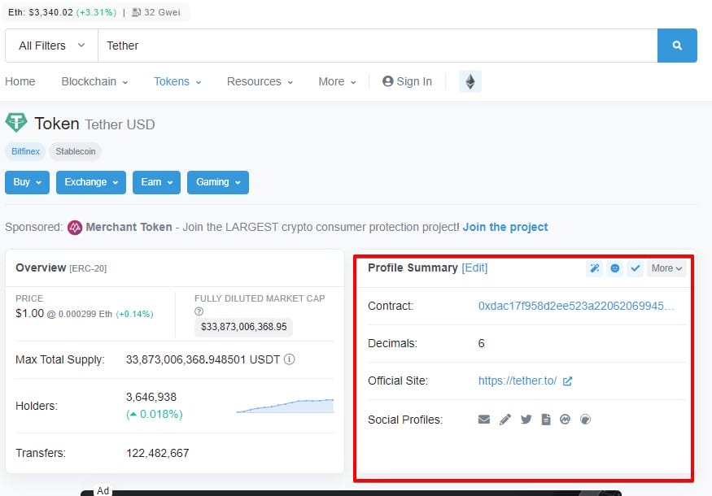Click the Stablecoin tag
This screenshot has height=496, width=712.
coord(76,151)
